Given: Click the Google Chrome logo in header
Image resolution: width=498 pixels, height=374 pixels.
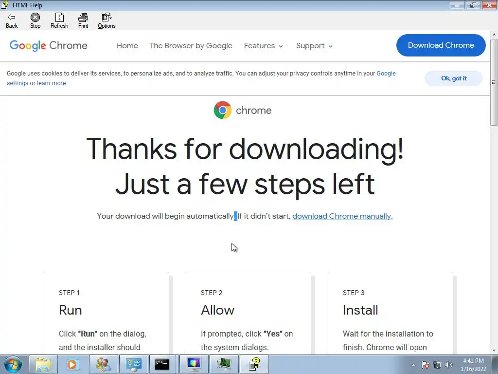Looking at the screenshot, I should click(x=48, y=45).
